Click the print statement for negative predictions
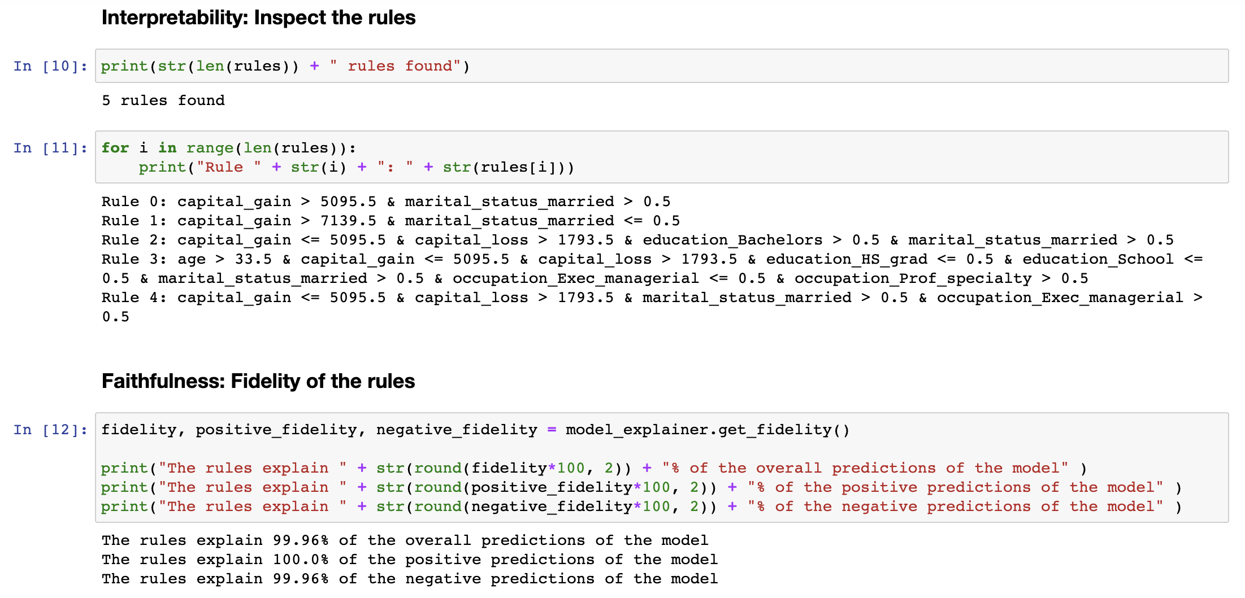The width and height of the screenshot is (1245, 598). click(641, 507)
